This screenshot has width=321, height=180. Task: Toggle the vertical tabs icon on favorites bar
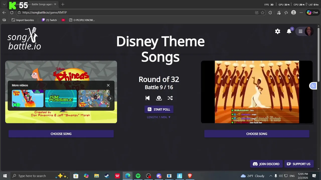pos(4,20)
